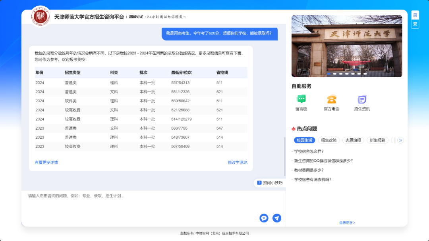Select the 校园生活 tab
This screenshot has width=429, height=241.
pyautogui.click(x=304, y=140)
